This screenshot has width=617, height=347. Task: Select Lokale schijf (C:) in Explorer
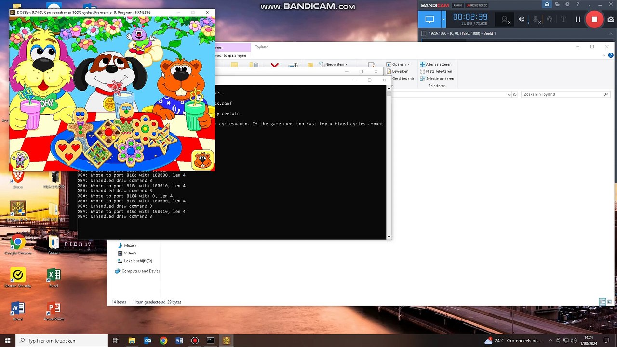134,261
